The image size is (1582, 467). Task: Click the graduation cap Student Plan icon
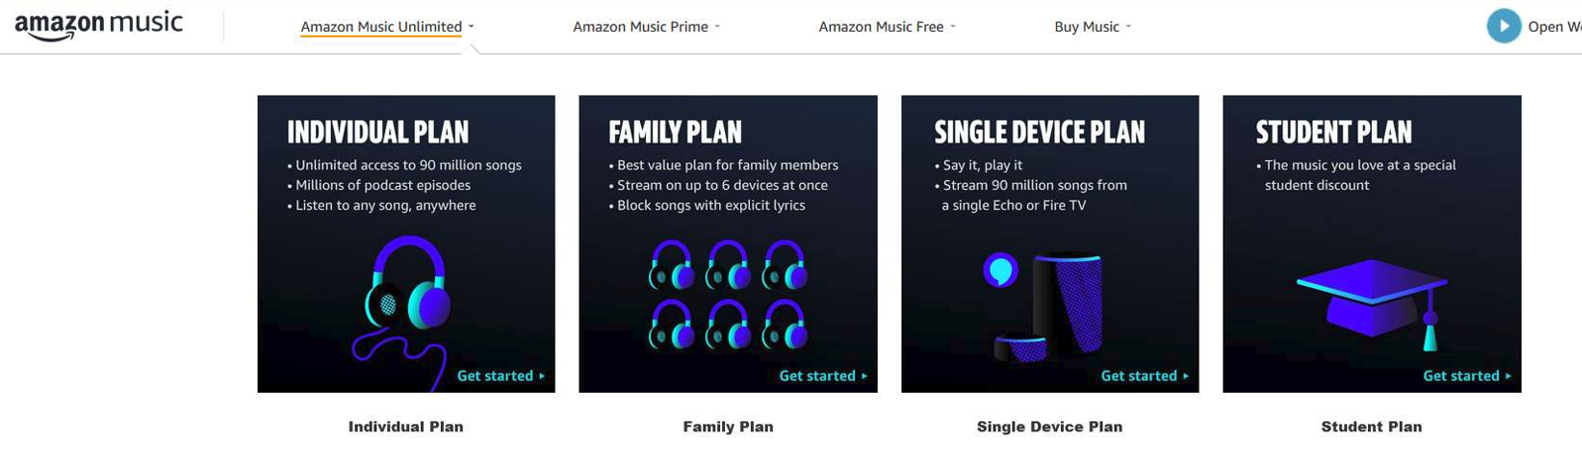pyautogui.click(x=1372, y=300)
